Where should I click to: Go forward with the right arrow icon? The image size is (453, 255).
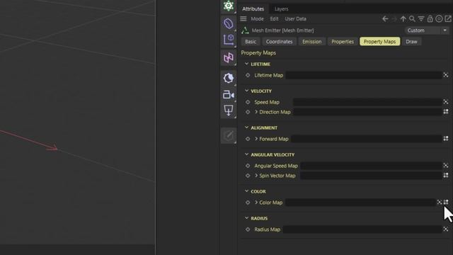(x=394, y=19)
